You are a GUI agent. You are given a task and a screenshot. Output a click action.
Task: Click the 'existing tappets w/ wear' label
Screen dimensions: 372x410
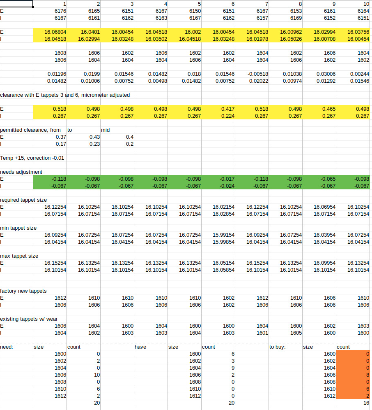coord(28,319)
